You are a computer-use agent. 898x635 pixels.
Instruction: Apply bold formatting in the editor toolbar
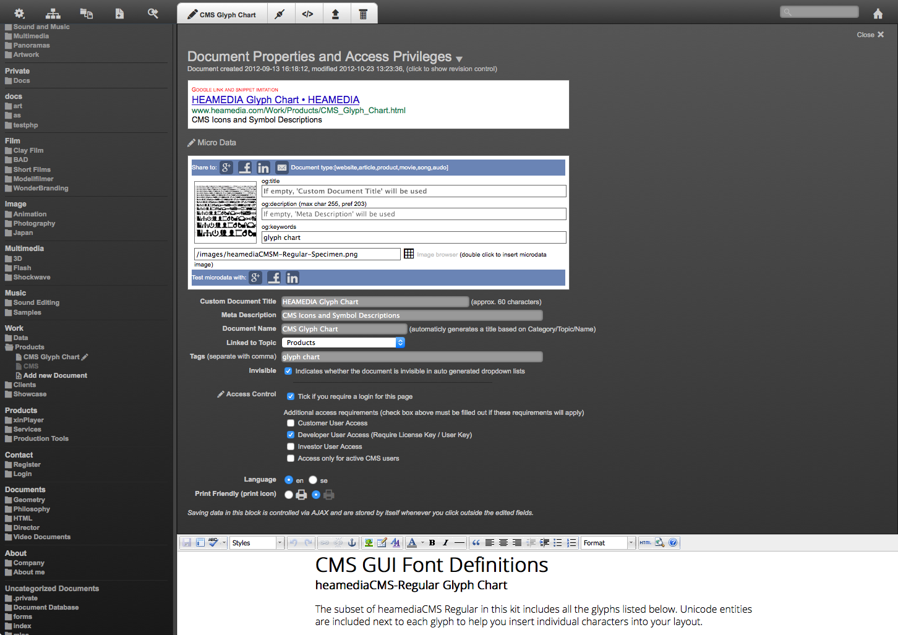coord(432,543)
